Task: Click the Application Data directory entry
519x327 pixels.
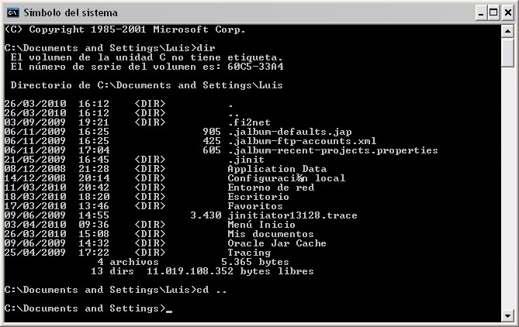Action: [x=277, y=169]
